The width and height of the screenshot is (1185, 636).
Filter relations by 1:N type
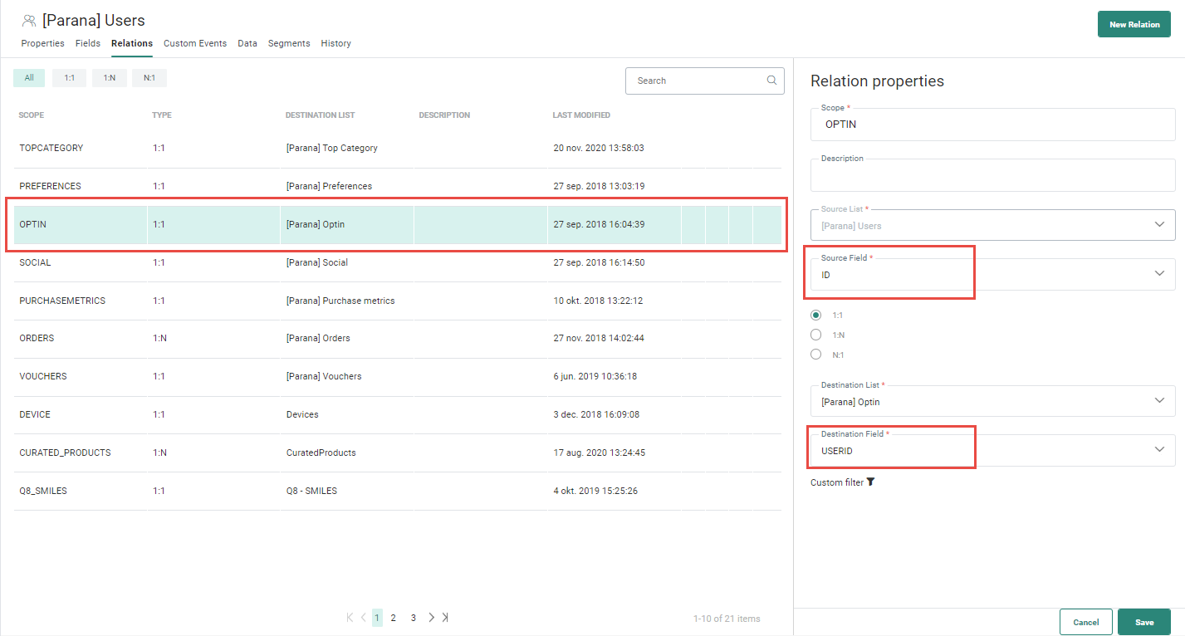(x=110, y=78)
